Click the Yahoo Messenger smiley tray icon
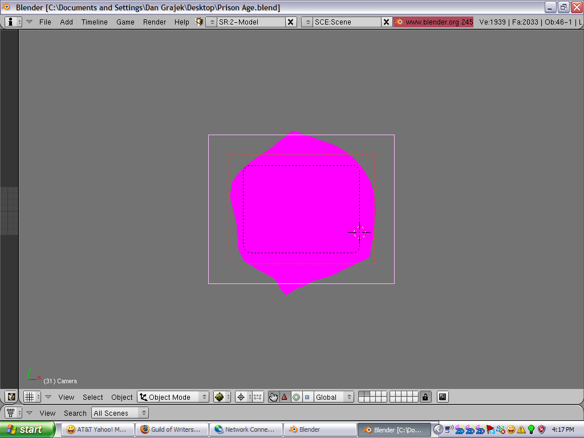584x438 pixels. tap(511, 429)
